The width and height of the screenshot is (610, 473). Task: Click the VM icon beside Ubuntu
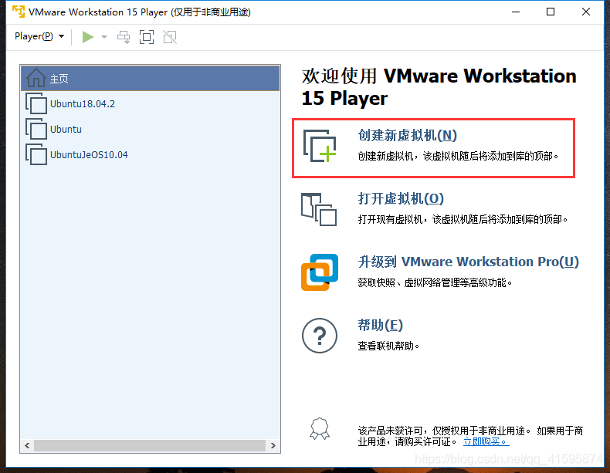click(36, 129)
